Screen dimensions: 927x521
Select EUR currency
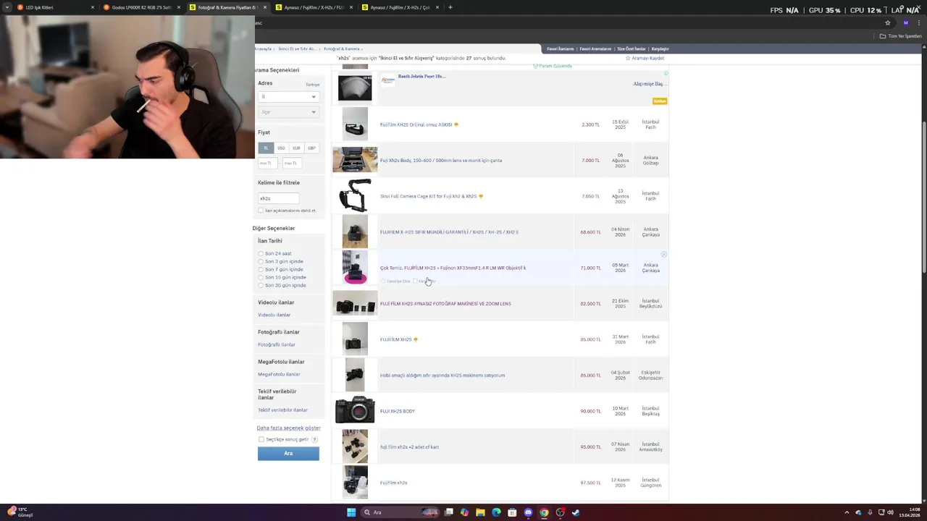point(296,148)
